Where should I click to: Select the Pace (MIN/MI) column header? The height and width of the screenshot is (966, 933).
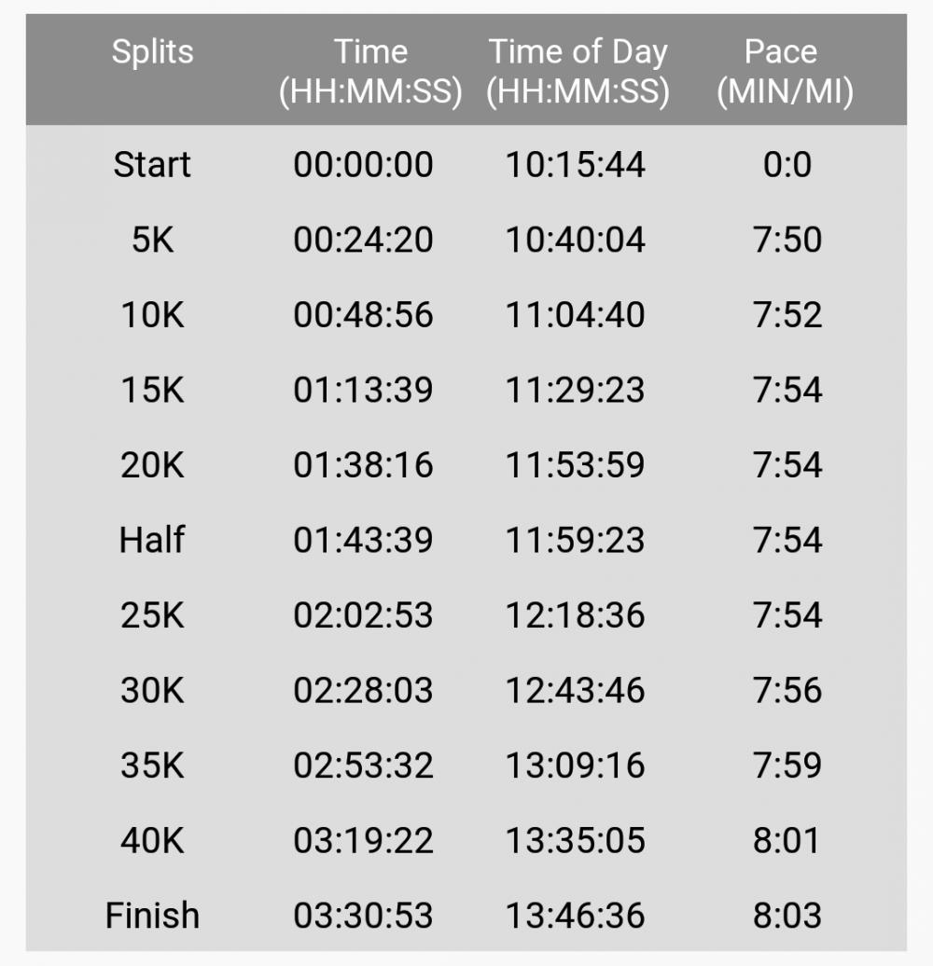(785, 71)
